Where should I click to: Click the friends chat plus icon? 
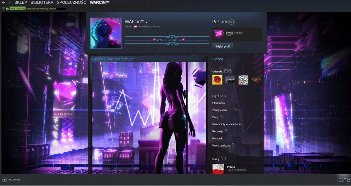(x=349, y=179)
